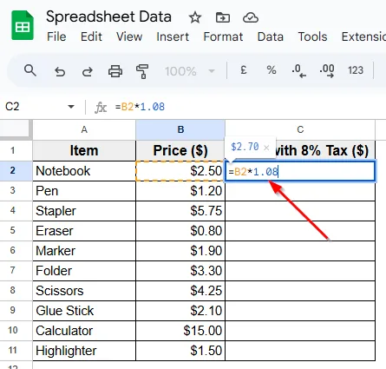Close the $2.70 formula preview tooltip
The width and height of the screenshot is (386, 369).
pyautogui.click(x=266, y=148)
